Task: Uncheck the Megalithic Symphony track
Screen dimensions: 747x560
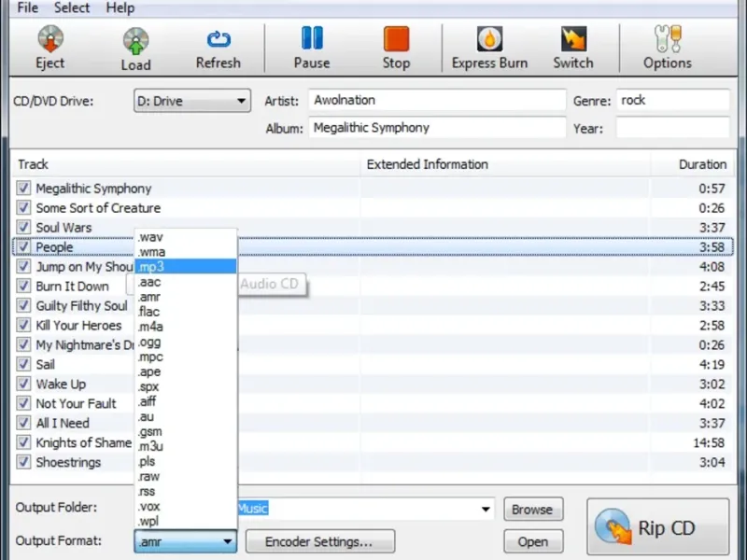Action: point(23,188)
